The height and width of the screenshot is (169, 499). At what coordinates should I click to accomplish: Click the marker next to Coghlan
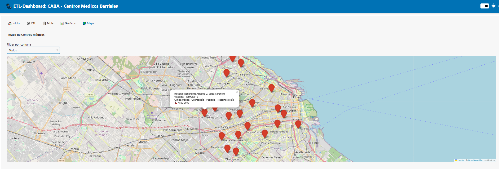(226, 73)
